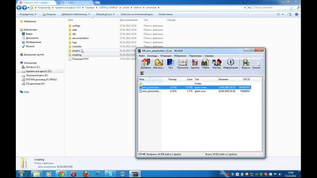Image resolution: width=317 pixels, height=178 pixels.
Task: Open Skype from the taskbar
Action: tap(110, 174)
